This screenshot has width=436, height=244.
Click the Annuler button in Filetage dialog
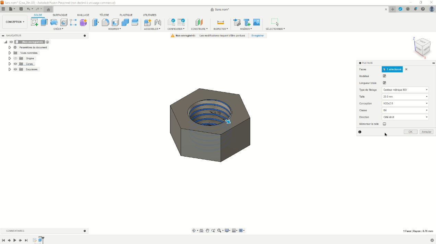click(x=426, y=132)
